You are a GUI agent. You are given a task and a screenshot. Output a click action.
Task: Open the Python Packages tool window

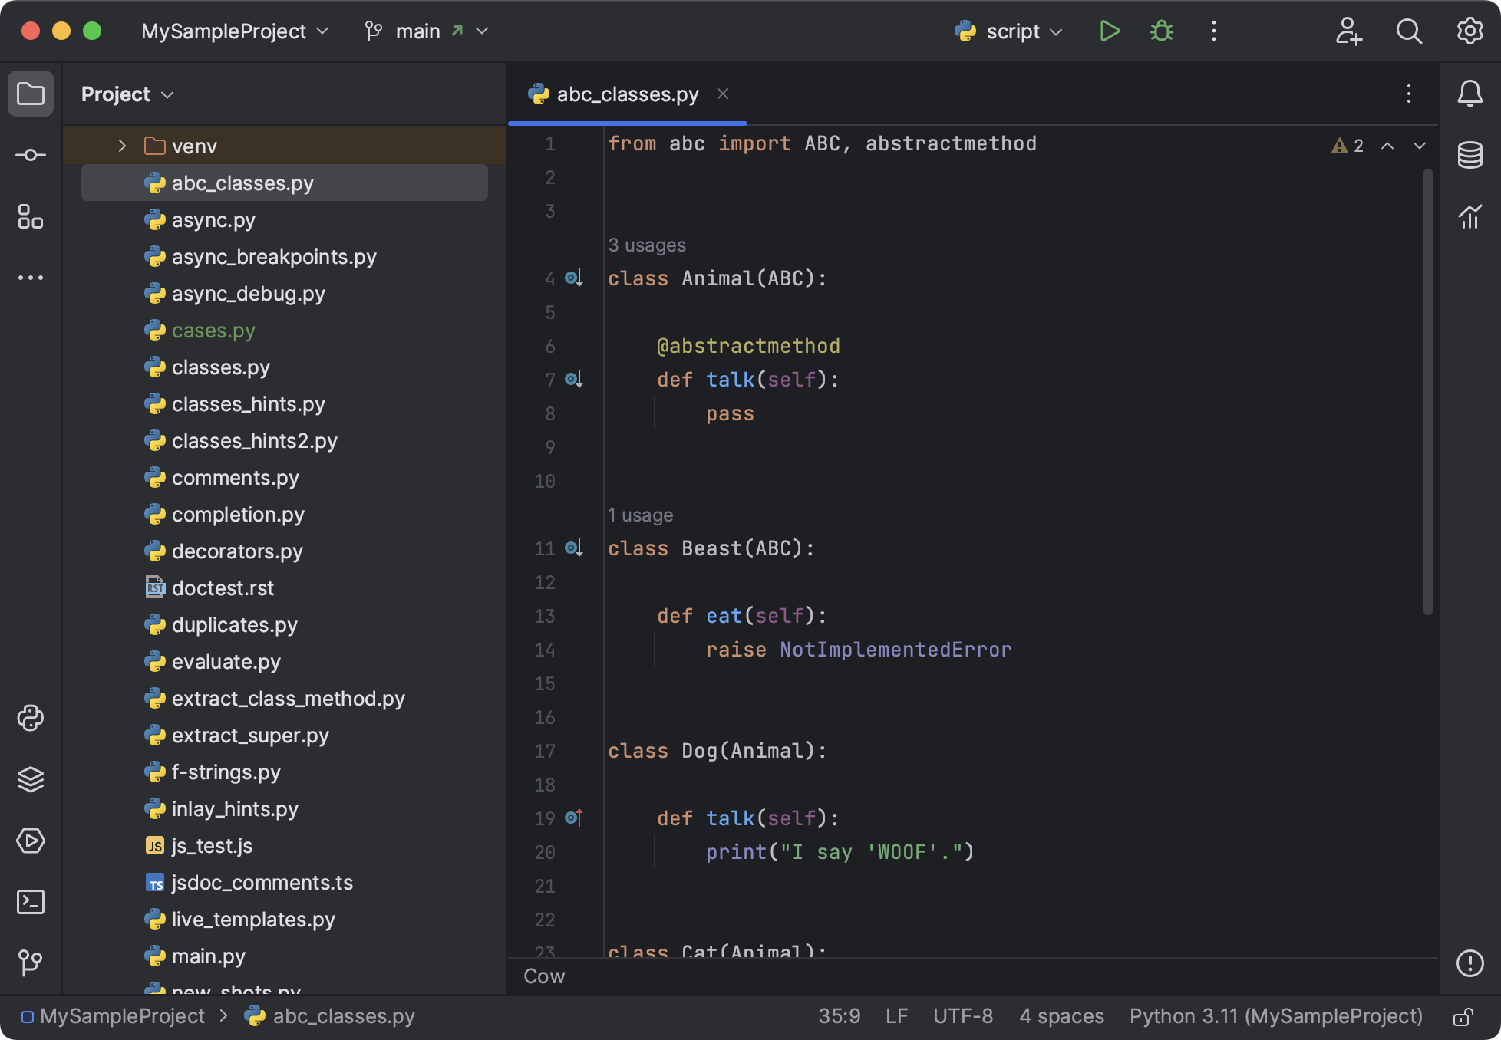tap(31, 718)
